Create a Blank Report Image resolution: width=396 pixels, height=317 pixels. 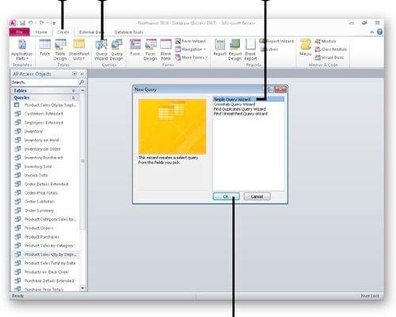(250, 50)
